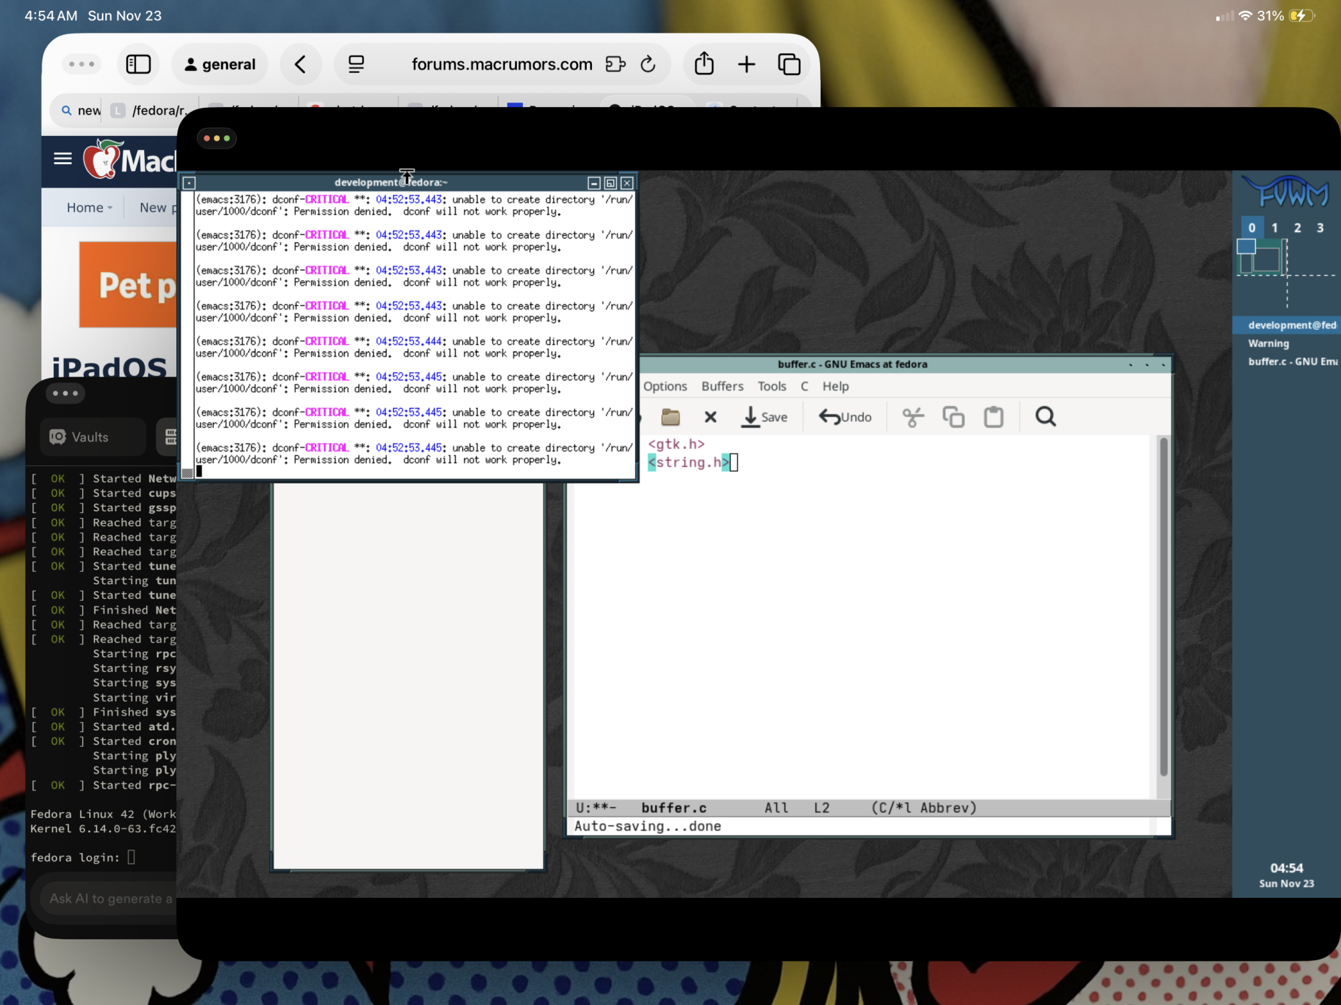Switch to desktop page 3 in FVWM pager
The width and height of the screenshot is (1341, 1005).
(x=1320, y=228)
